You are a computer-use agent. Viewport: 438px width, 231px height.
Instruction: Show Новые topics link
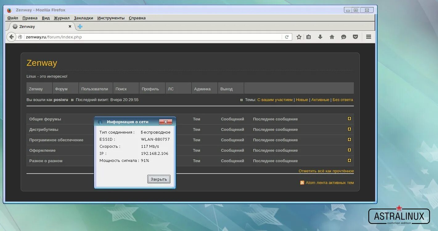point(302,100)
